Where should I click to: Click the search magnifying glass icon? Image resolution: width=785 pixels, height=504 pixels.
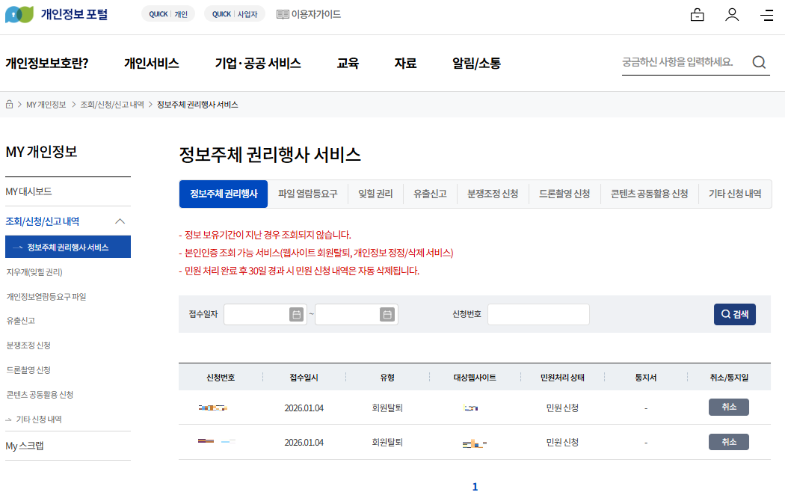759,63
